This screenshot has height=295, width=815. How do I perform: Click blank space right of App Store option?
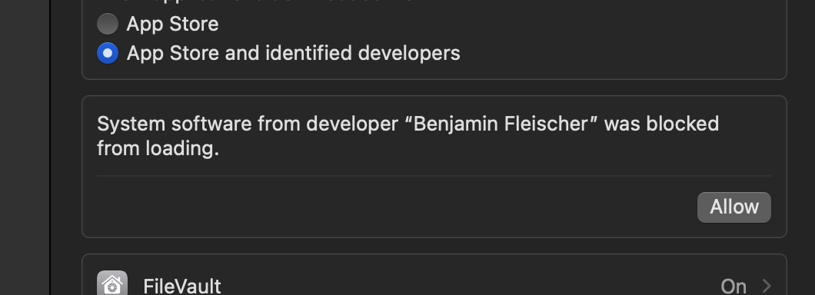(499, 25)
